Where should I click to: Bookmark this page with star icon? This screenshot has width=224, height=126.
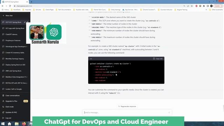click(x=192, y=6)
